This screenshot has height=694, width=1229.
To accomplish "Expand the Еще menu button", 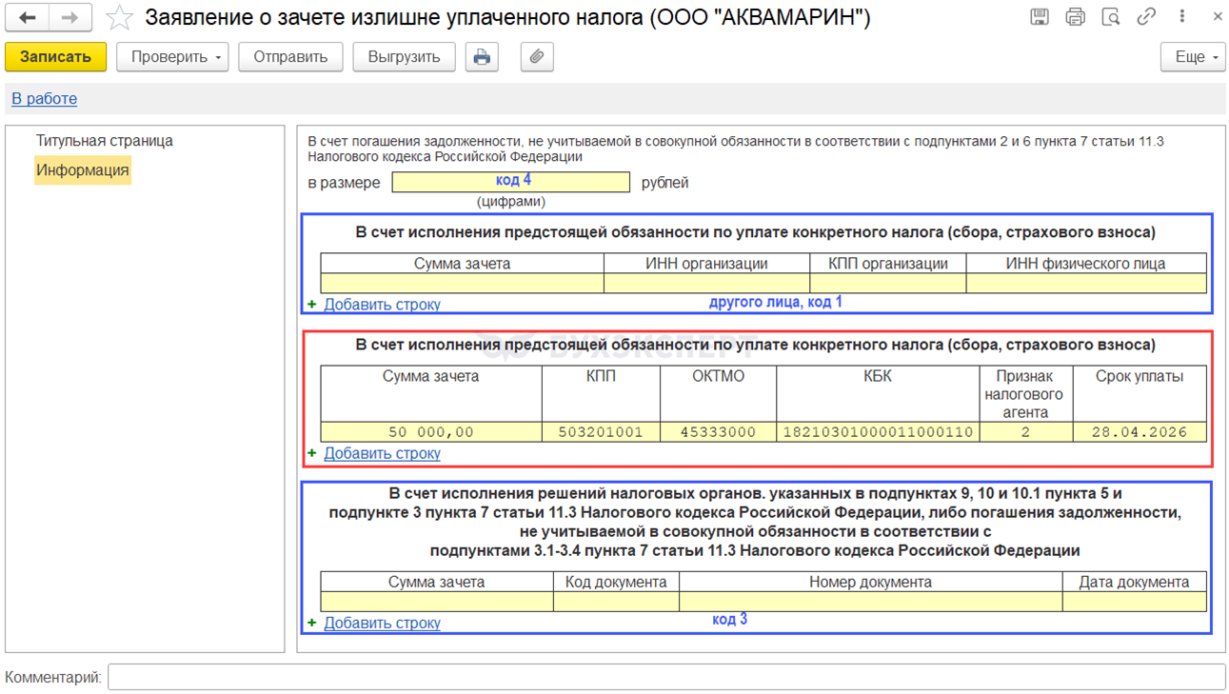I will [1193, 57].
